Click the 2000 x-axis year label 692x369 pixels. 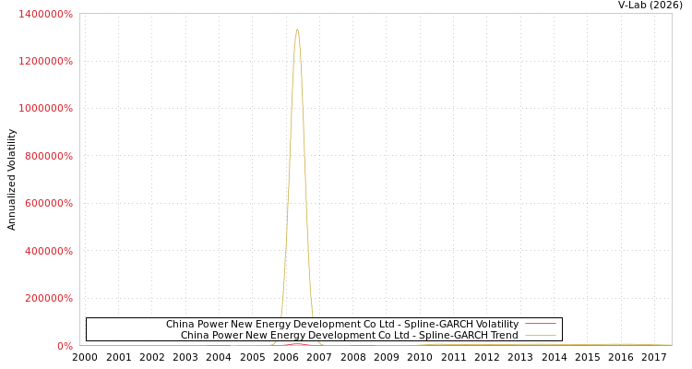tap(85, 357)
